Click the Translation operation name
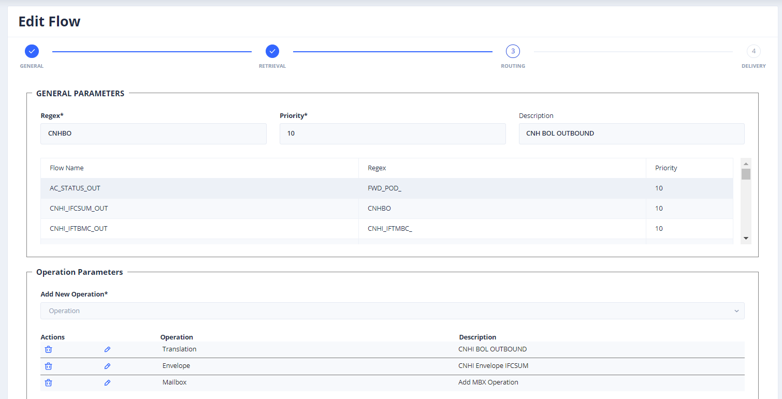 179,349
